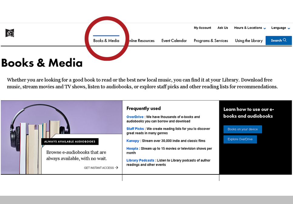This screenshot has width=293, height=204.
Task: Open the OverDrive link under Frequently used
Action: click(x=135, y=117)
